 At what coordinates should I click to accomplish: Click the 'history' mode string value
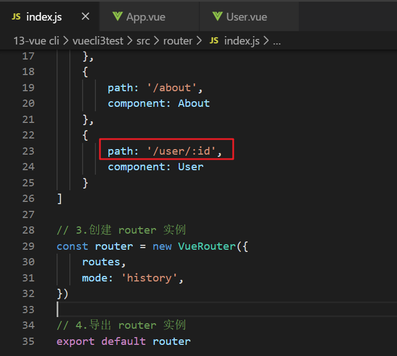[x=152, y=278]
